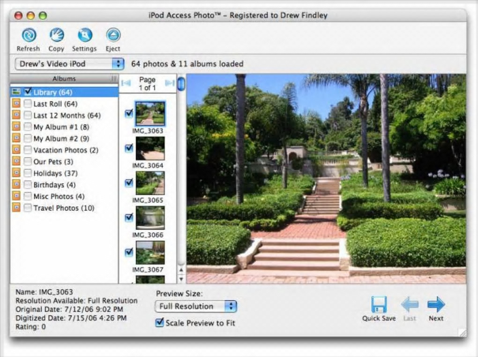Uncheck the Library album checkbox
This screenshot has height=357, width=478.
28,91
